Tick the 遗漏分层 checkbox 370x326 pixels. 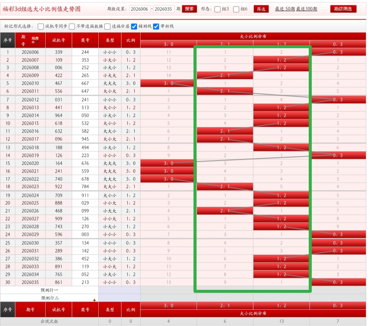[108, 26]
